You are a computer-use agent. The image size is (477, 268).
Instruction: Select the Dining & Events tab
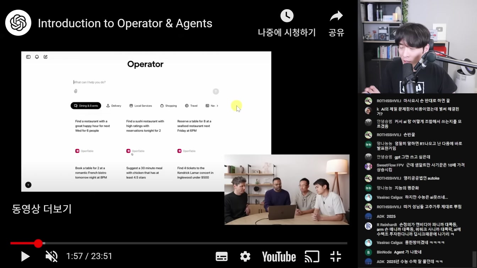click(x=86, y=106)
